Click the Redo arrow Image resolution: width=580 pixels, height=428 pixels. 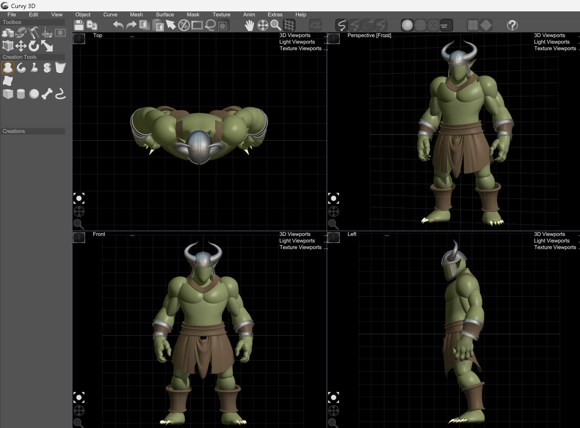pos(131,25)
